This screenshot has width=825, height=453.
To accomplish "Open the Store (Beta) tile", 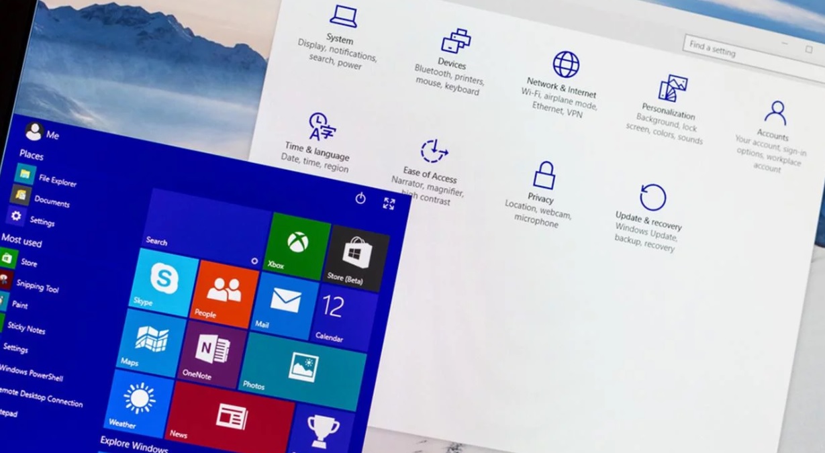I will pyautogui.click(x=356, y=257).
